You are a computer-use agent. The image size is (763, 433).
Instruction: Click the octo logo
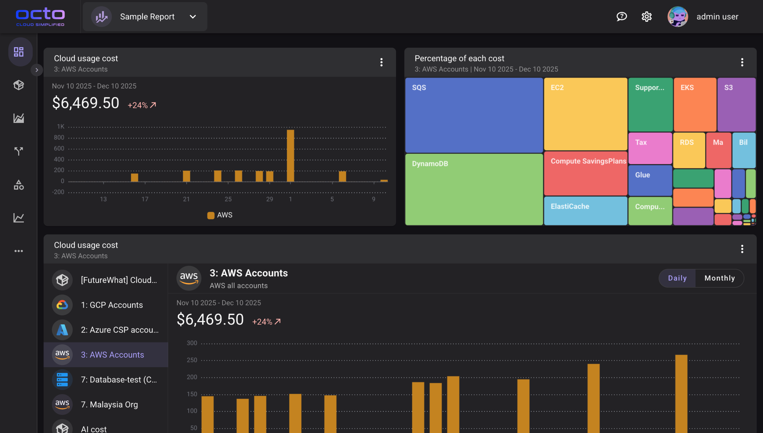pyautogui.click(x=40, y=17)
